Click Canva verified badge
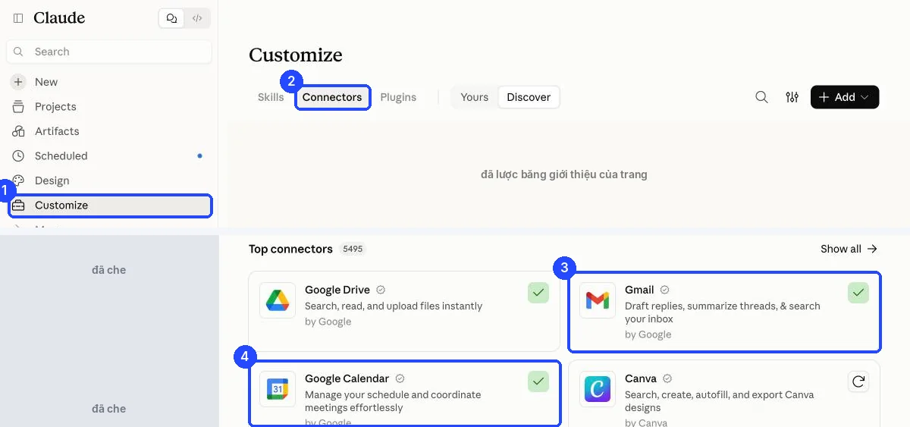The image size is (910, 427). pos(667,378)
